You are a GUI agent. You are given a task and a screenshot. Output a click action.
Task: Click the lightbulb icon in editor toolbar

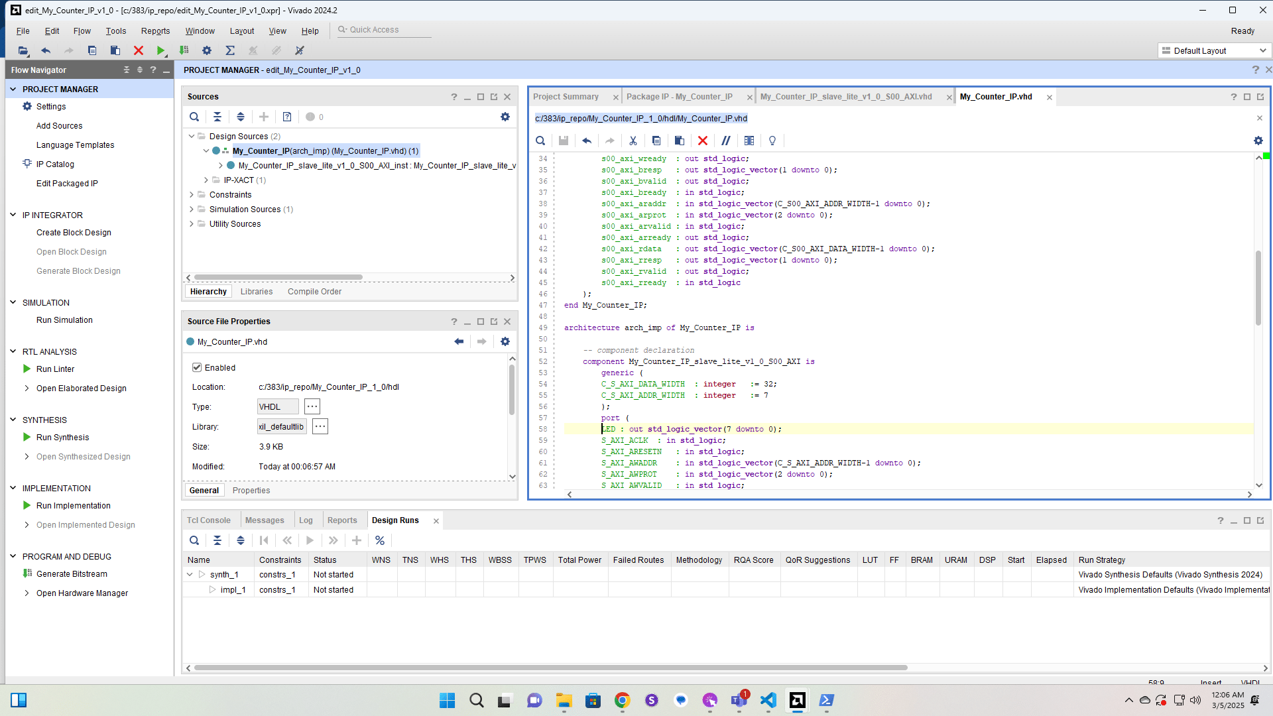[772, 141]
